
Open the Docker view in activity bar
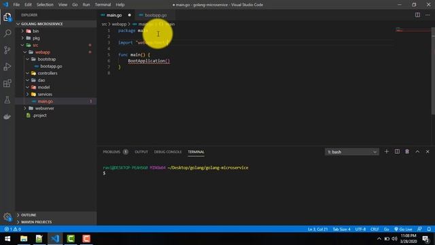pyautogui.click(x=7, y=116)
